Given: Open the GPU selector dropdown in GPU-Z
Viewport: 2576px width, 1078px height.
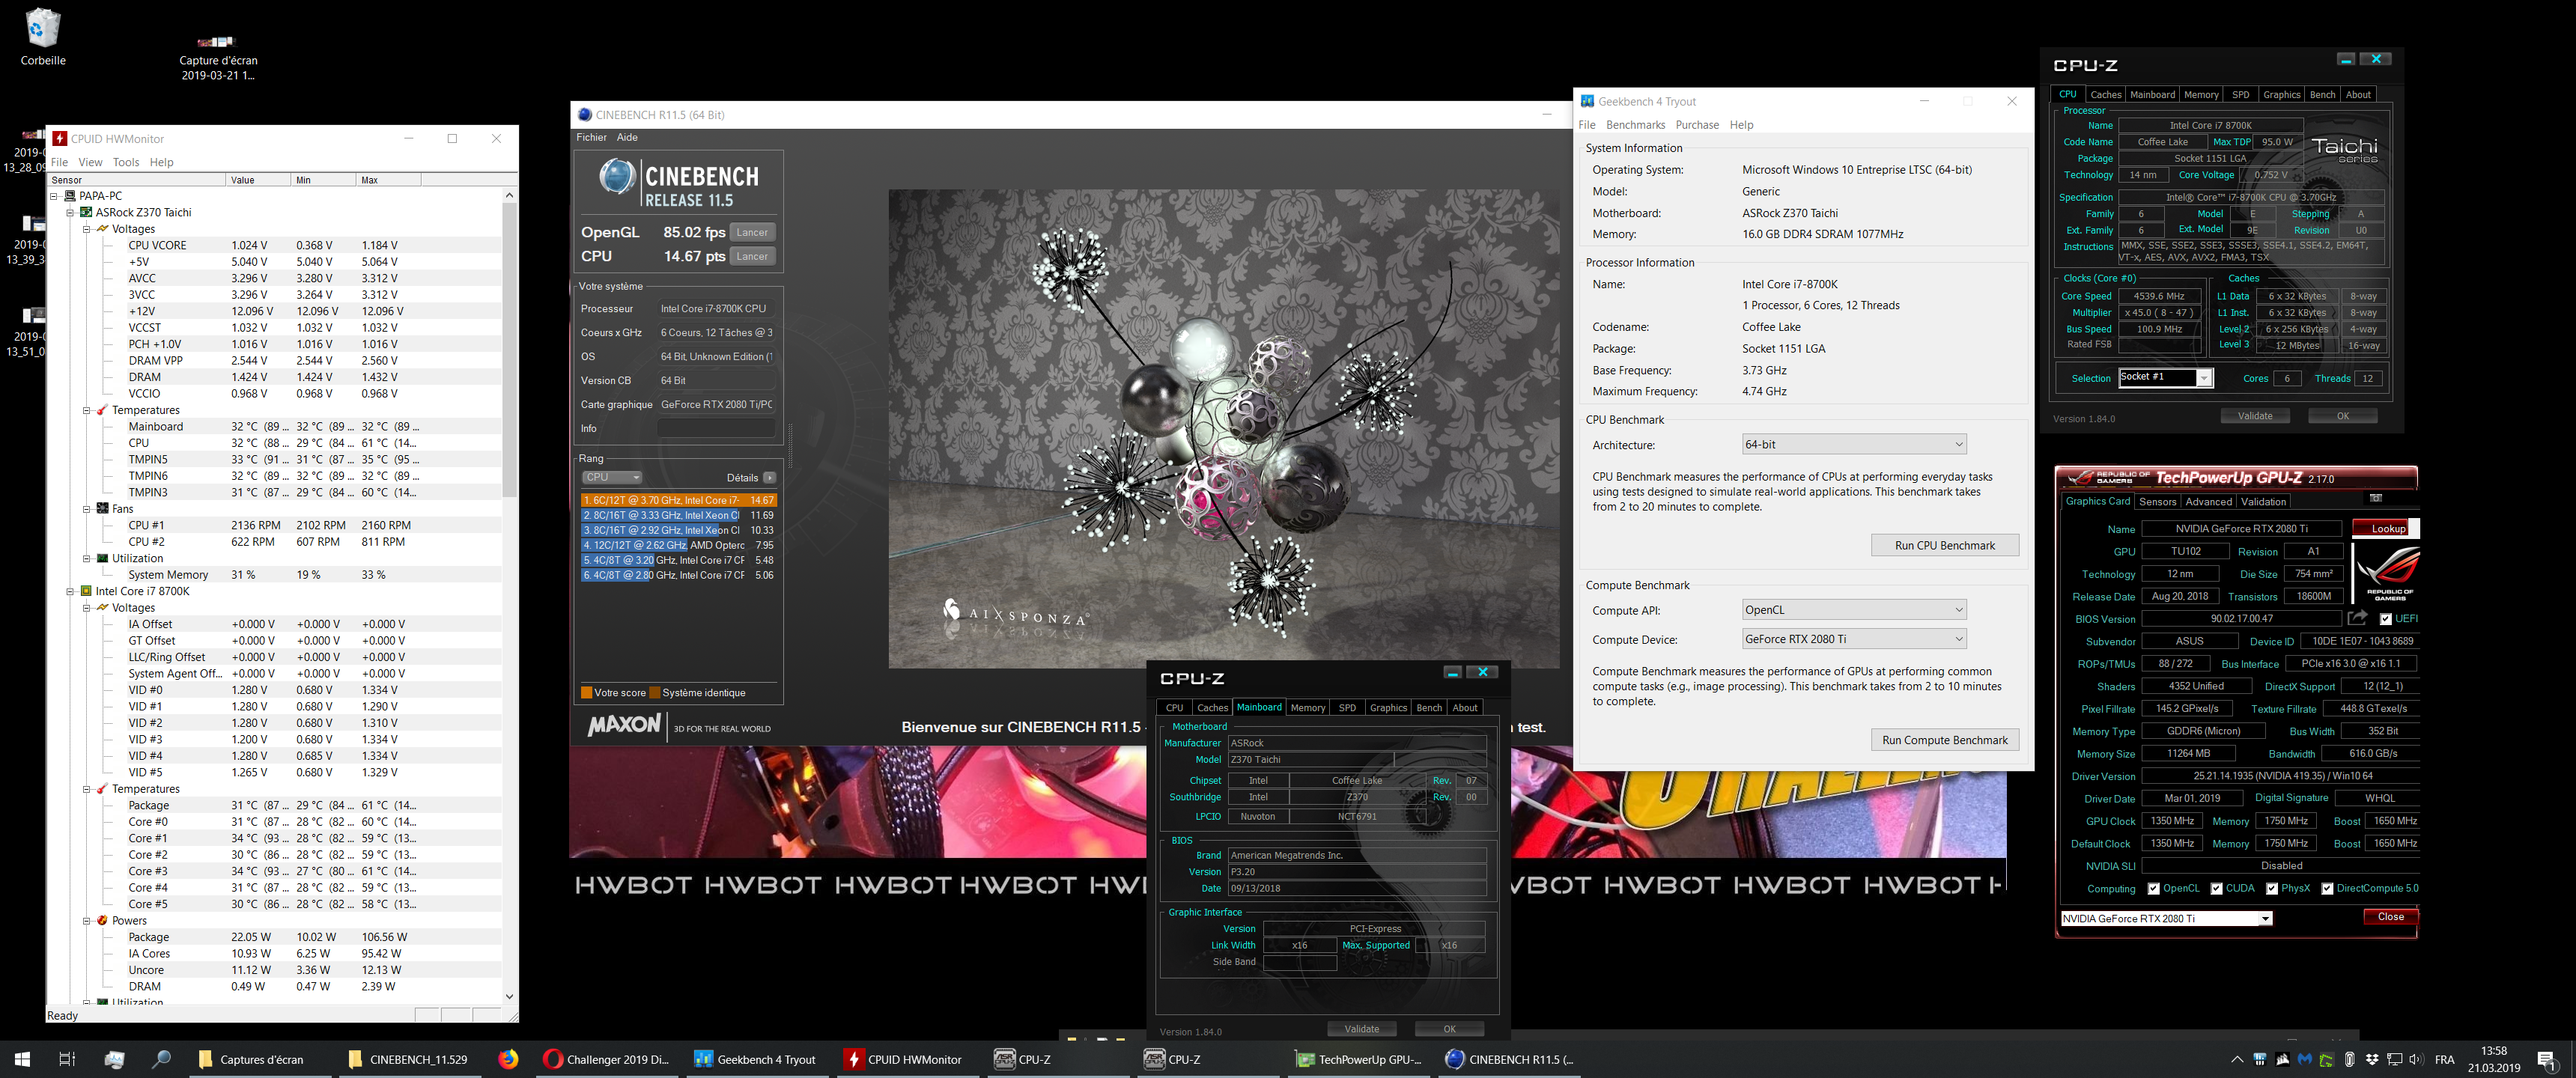Looking at the screenshot, I should pos(2166,918).
